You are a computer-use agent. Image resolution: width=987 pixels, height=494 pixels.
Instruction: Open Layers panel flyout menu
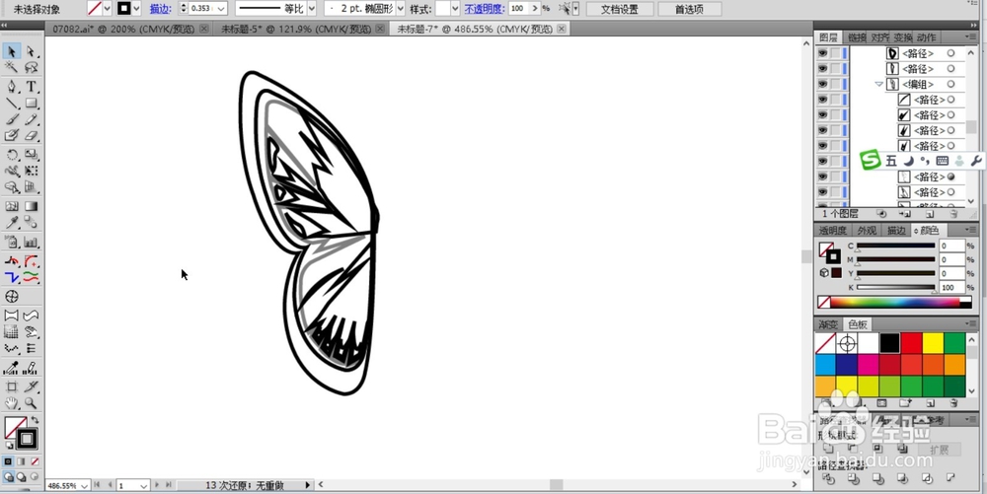click(970, 37)
